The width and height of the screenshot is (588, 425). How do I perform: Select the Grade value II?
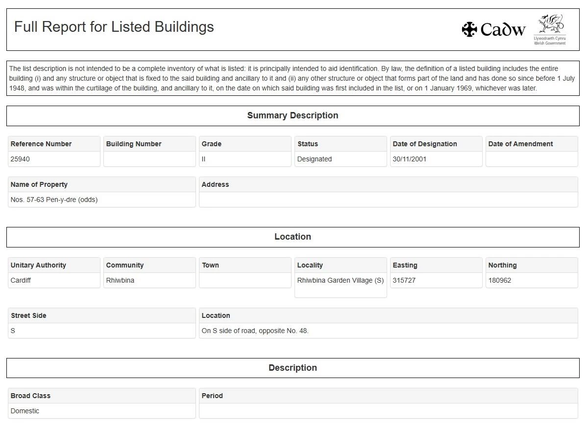pos(204,159)
